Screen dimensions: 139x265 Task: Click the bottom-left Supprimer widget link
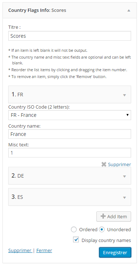point(20,250)
